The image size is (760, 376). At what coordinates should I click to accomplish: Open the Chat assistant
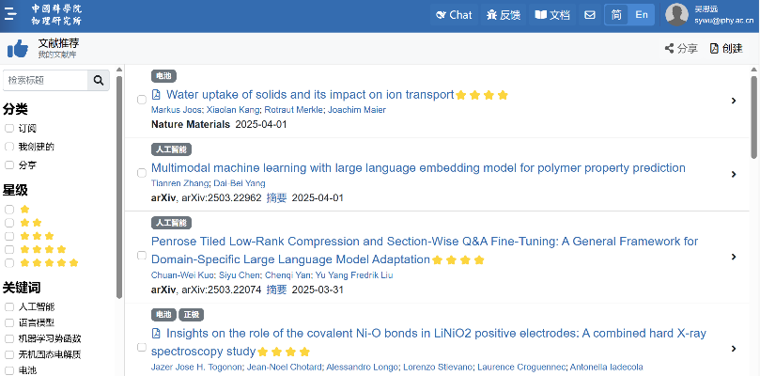click(453, 15)
